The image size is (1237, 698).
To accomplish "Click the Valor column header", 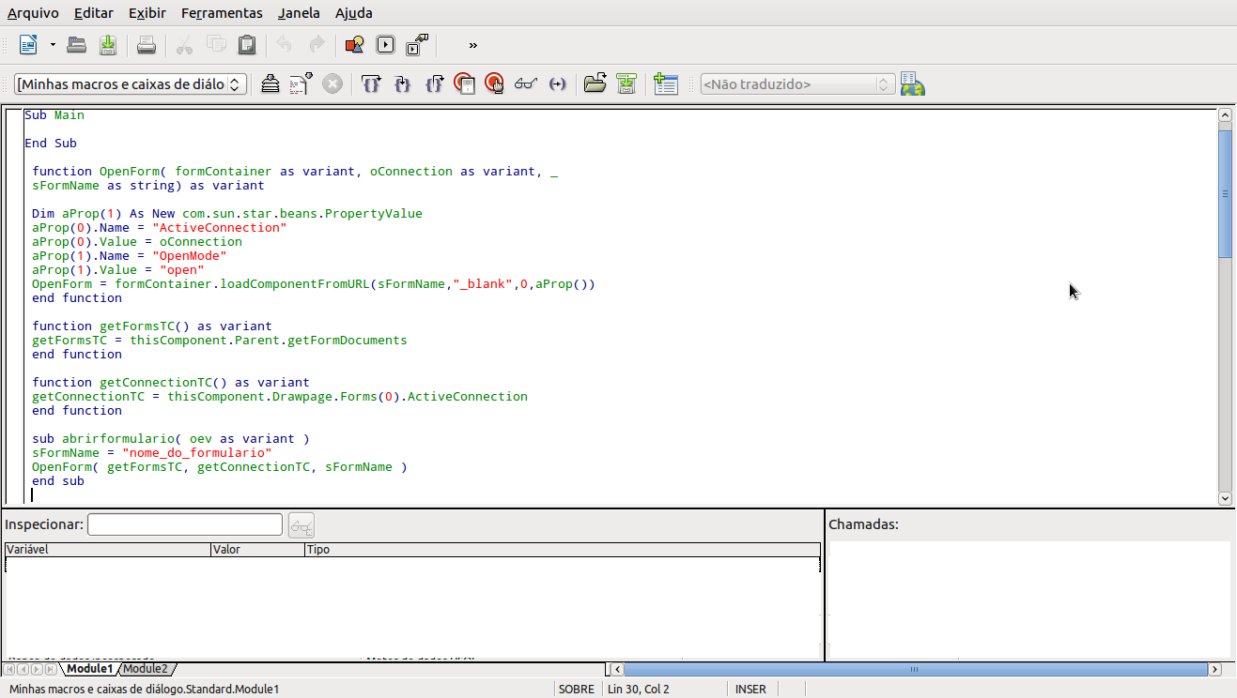I will (x=258, y=550).
